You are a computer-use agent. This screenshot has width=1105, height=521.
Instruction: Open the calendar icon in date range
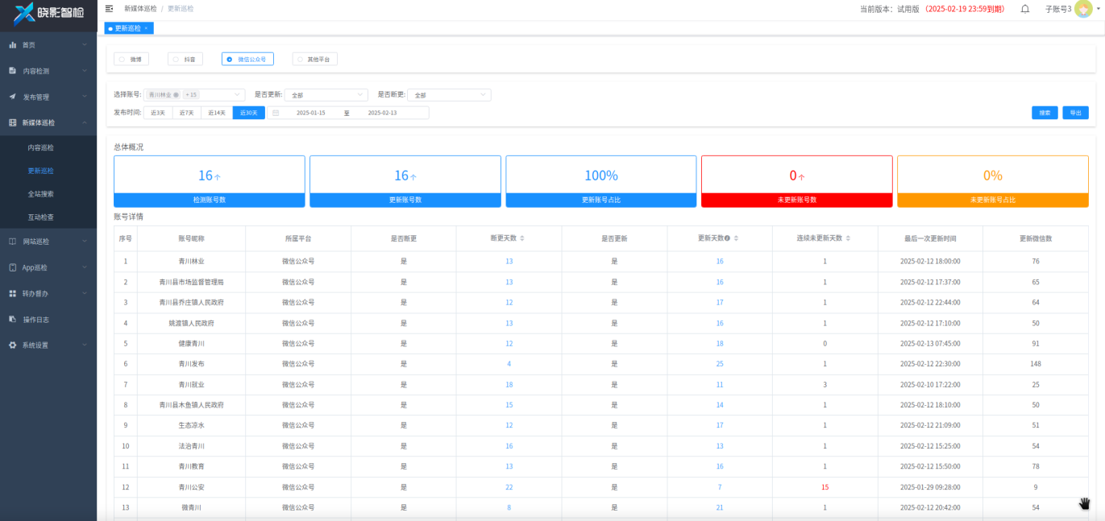tap(276, 113)
